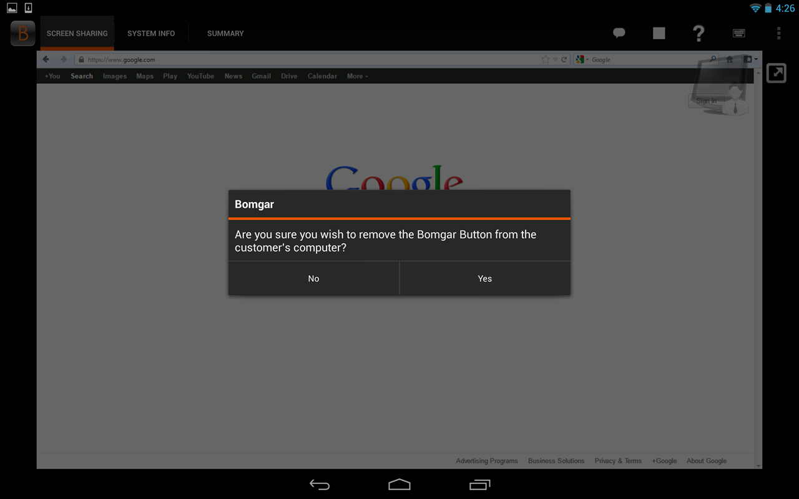Image resolution: width=799 pixels, height=499 pixels.
Task: Tap the picture notification icon in status bar
Action: (12, 8)
